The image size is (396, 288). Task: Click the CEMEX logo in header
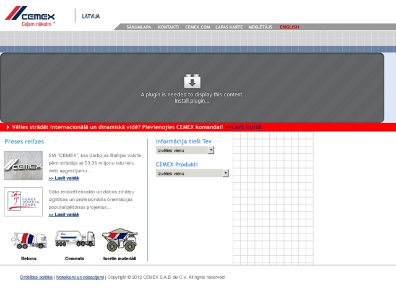31,14
